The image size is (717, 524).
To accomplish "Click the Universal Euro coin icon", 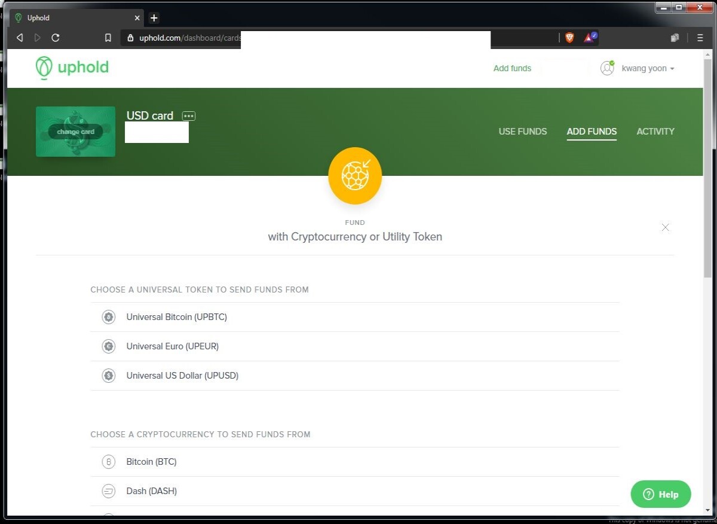I will (108, 346).
